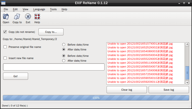
Task: Click log line for 20121002165920X011 file
Action: (x=140, y=82)
